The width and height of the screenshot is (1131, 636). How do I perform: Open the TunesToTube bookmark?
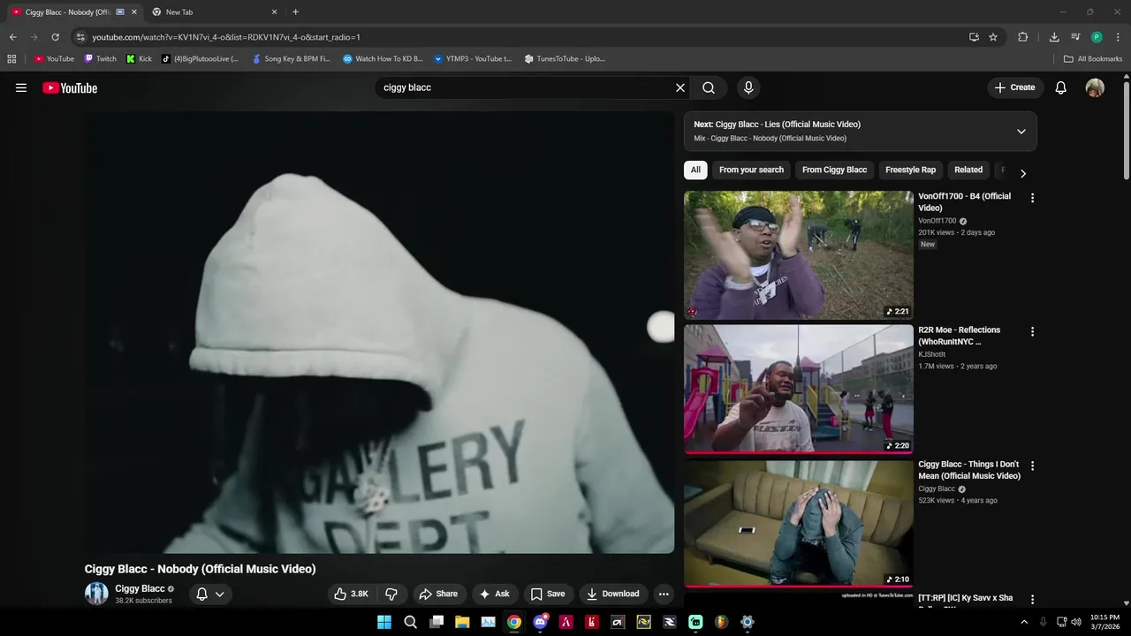(x=565, y=59)
